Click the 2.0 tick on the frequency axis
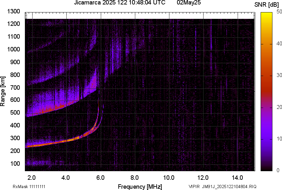The width and height of the screenshot is (282, 190). click(x=32, y=177)
